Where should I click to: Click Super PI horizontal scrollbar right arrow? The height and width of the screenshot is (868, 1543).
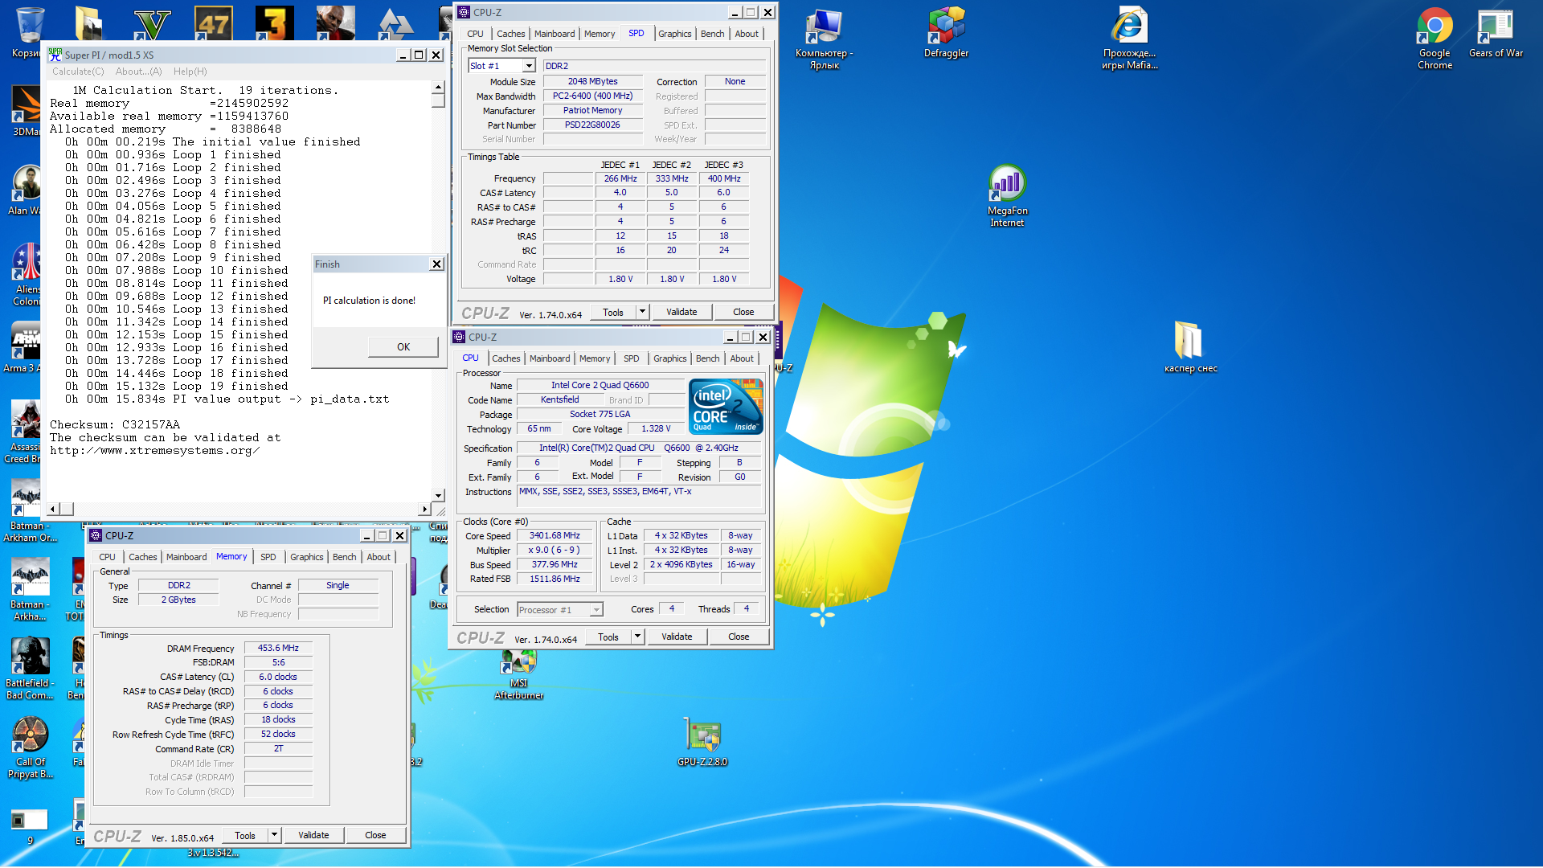pos(425,509)
